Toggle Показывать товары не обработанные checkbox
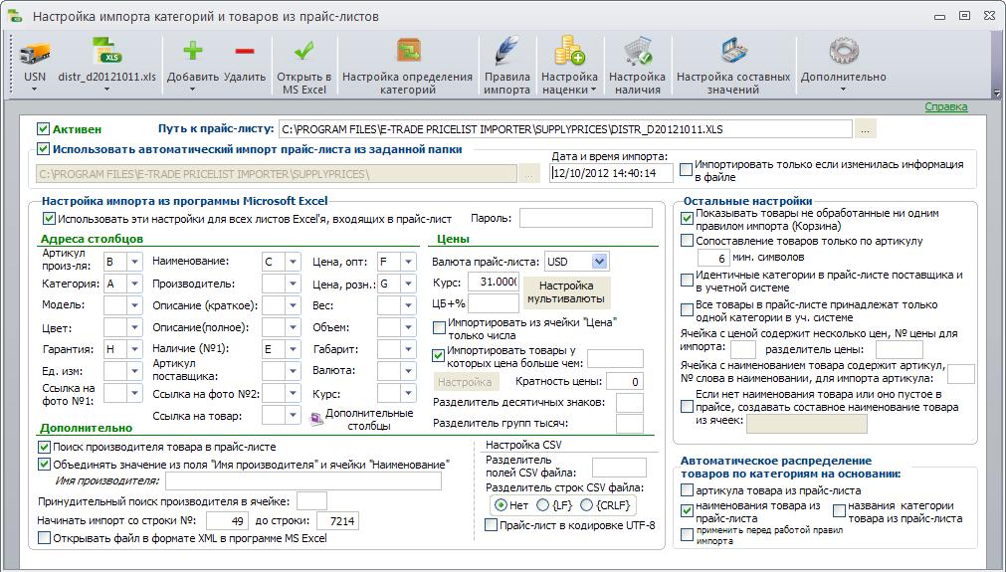Screen dimensions: 1006x572 click(687, 219)
